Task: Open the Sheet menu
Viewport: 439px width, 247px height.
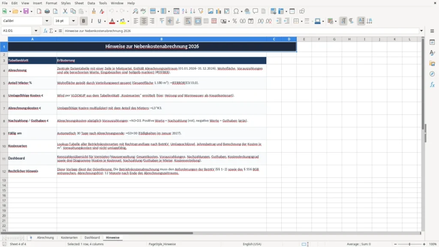Action: pyautogui.click(x=79, y=3)
